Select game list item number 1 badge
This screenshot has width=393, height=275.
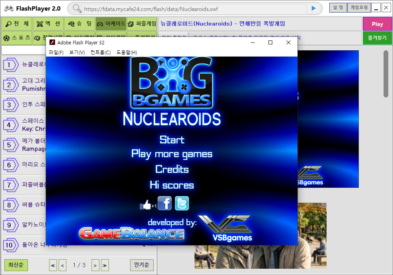point(11,65)
